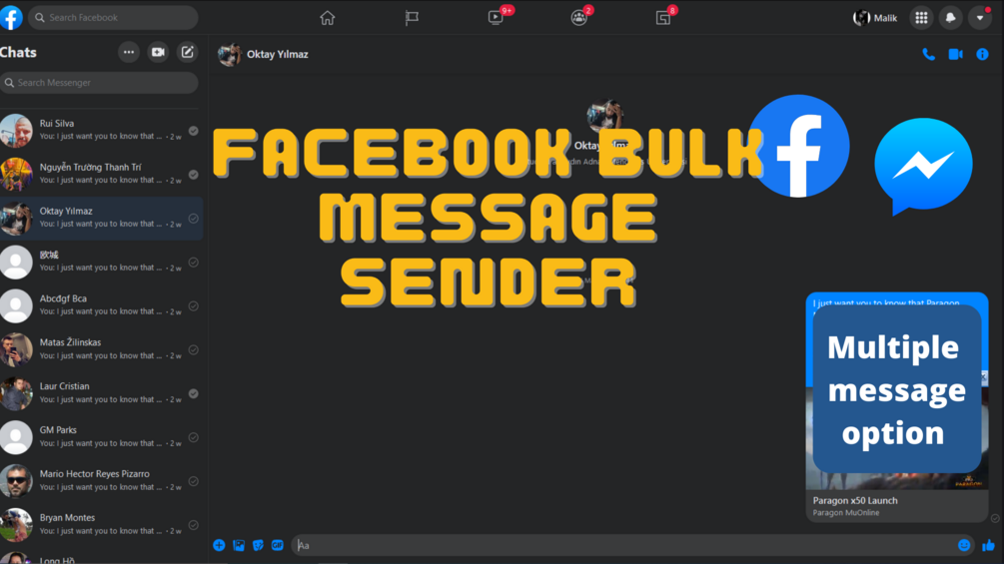Expand the Account dropdown arrow
The image size is (1004, 564).
pyautogui.click(x=980, y=18)
